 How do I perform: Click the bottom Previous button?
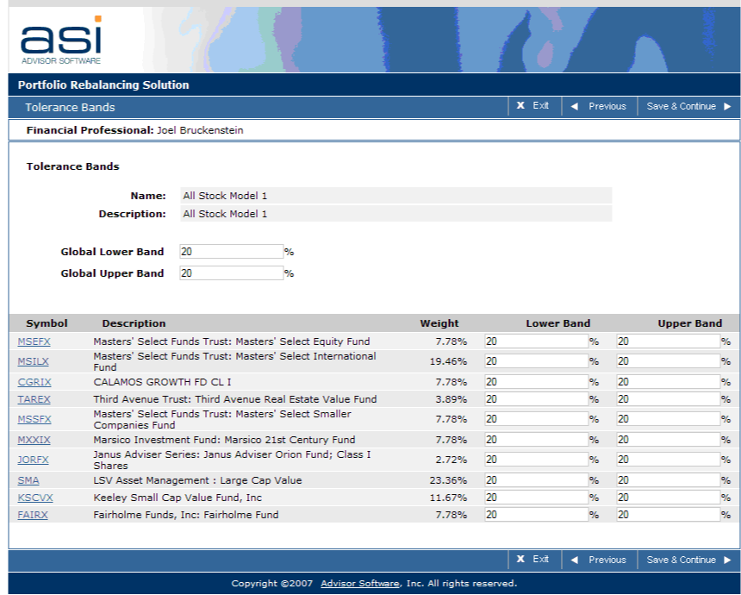pyautogui.click(x=599, y=560)
